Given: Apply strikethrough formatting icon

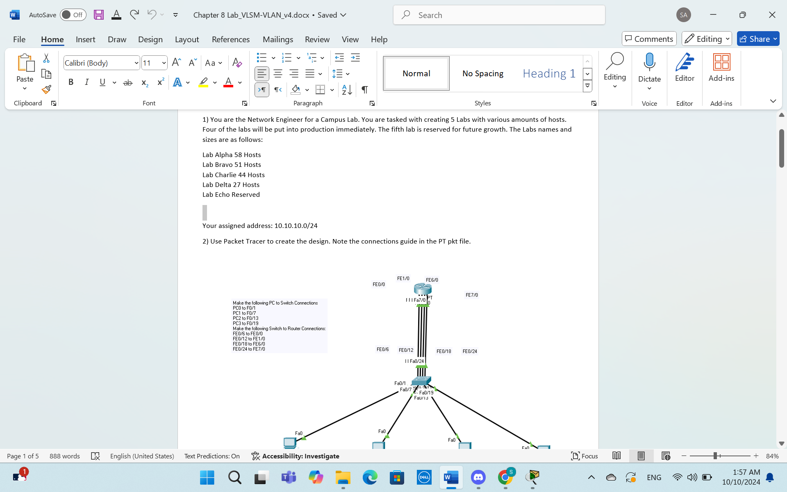Looking at the screenshot, I should click(x=128, y=82).
